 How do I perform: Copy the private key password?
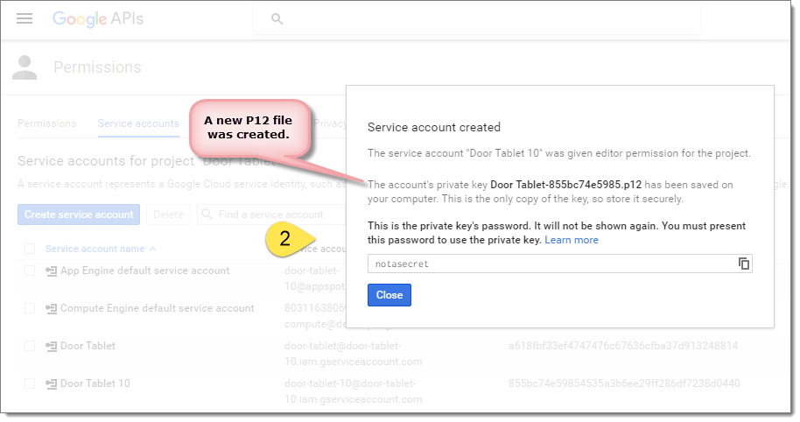point(744,264)
